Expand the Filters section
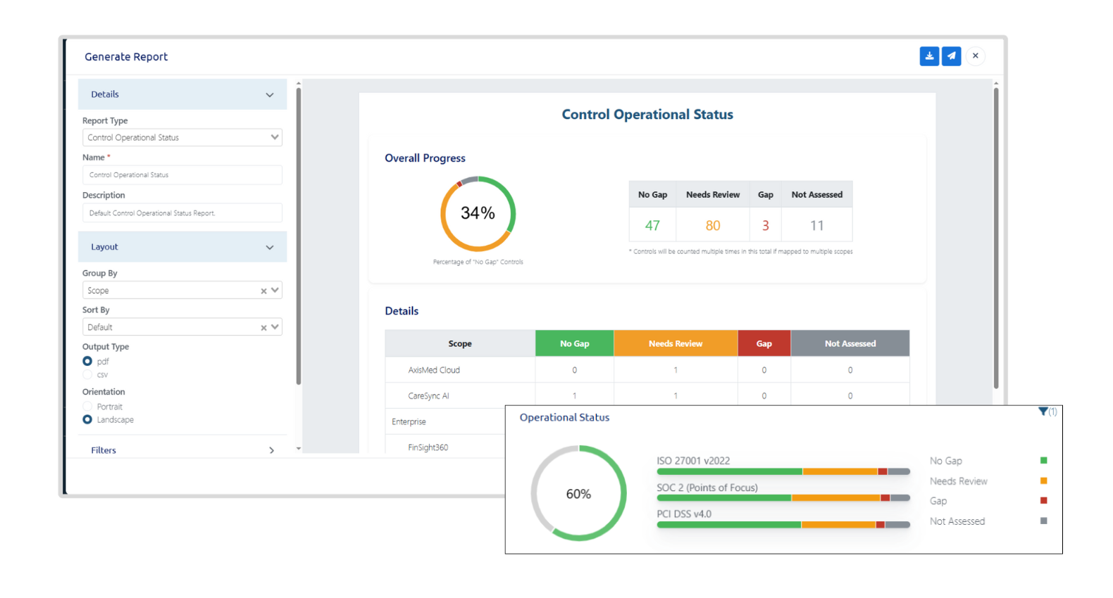Screen dimensions: 1113x598 click(182, 450)
